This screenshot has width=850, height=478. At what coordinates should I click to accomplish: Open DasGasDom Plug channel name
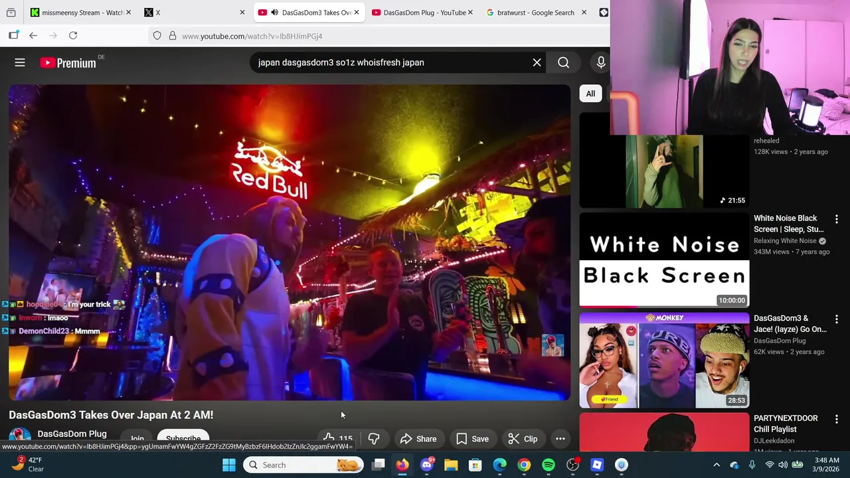tap(72, 434)
